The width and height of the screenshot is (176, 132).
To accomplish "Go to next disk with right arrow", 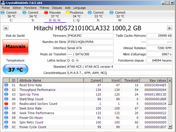I will [x=170, y=28].
